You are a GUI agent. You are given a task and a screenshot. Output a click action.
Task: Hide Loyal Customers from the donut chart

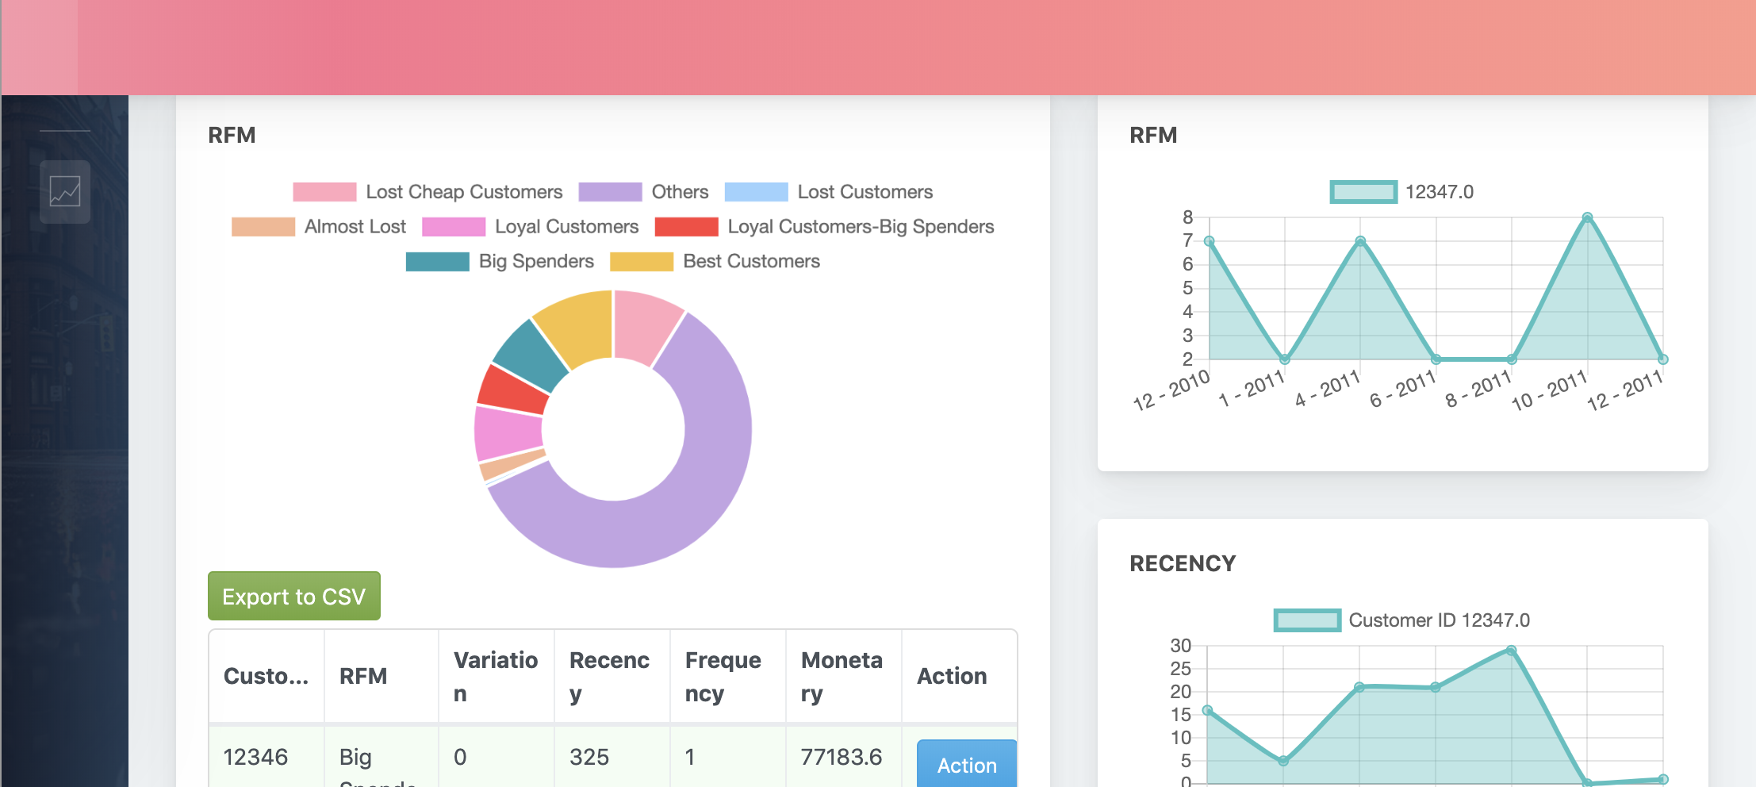[566, 226]
